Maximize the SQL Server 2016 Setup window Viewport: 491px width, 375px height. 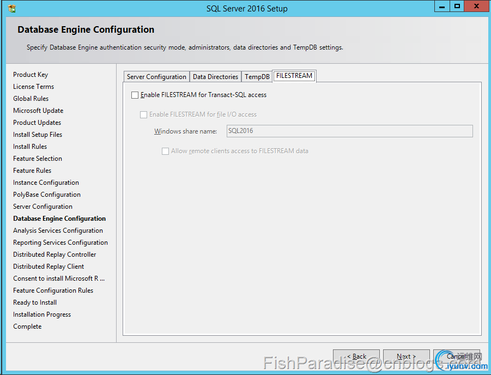(x=457, y=7)
